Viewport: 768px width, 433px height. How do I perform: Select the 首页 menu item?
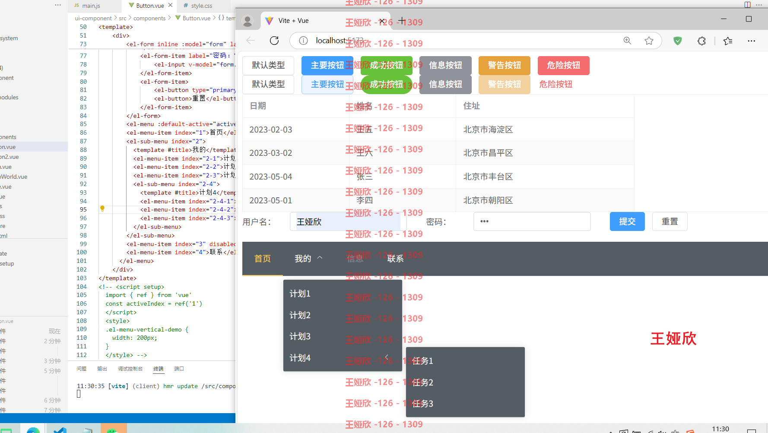click(x=263, y=259)
